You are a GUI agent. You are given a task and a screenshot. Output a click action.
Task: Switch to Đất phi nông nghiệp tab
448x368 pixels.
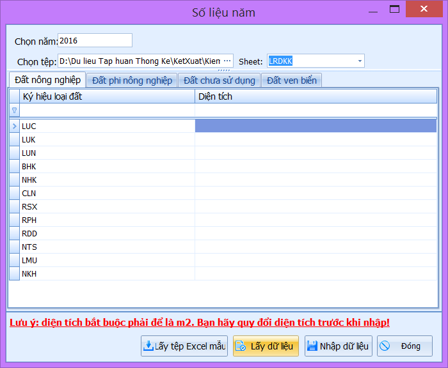pyautogui.click(x=132, y=80)
